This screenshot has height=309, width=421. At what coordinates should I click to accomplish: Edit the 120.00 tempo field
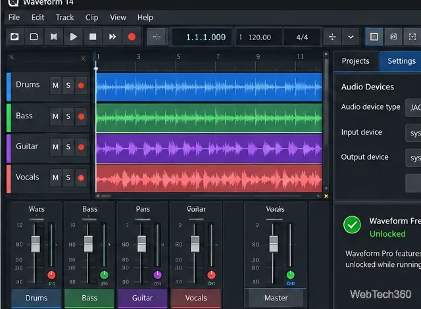pos(259,37)
